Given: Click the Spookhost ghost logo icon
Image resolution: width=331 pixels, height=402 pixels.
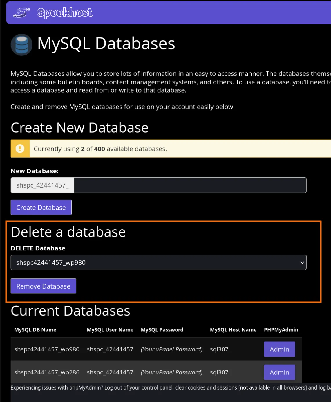Looking at the screenshot, I should [x=21, y=12].
